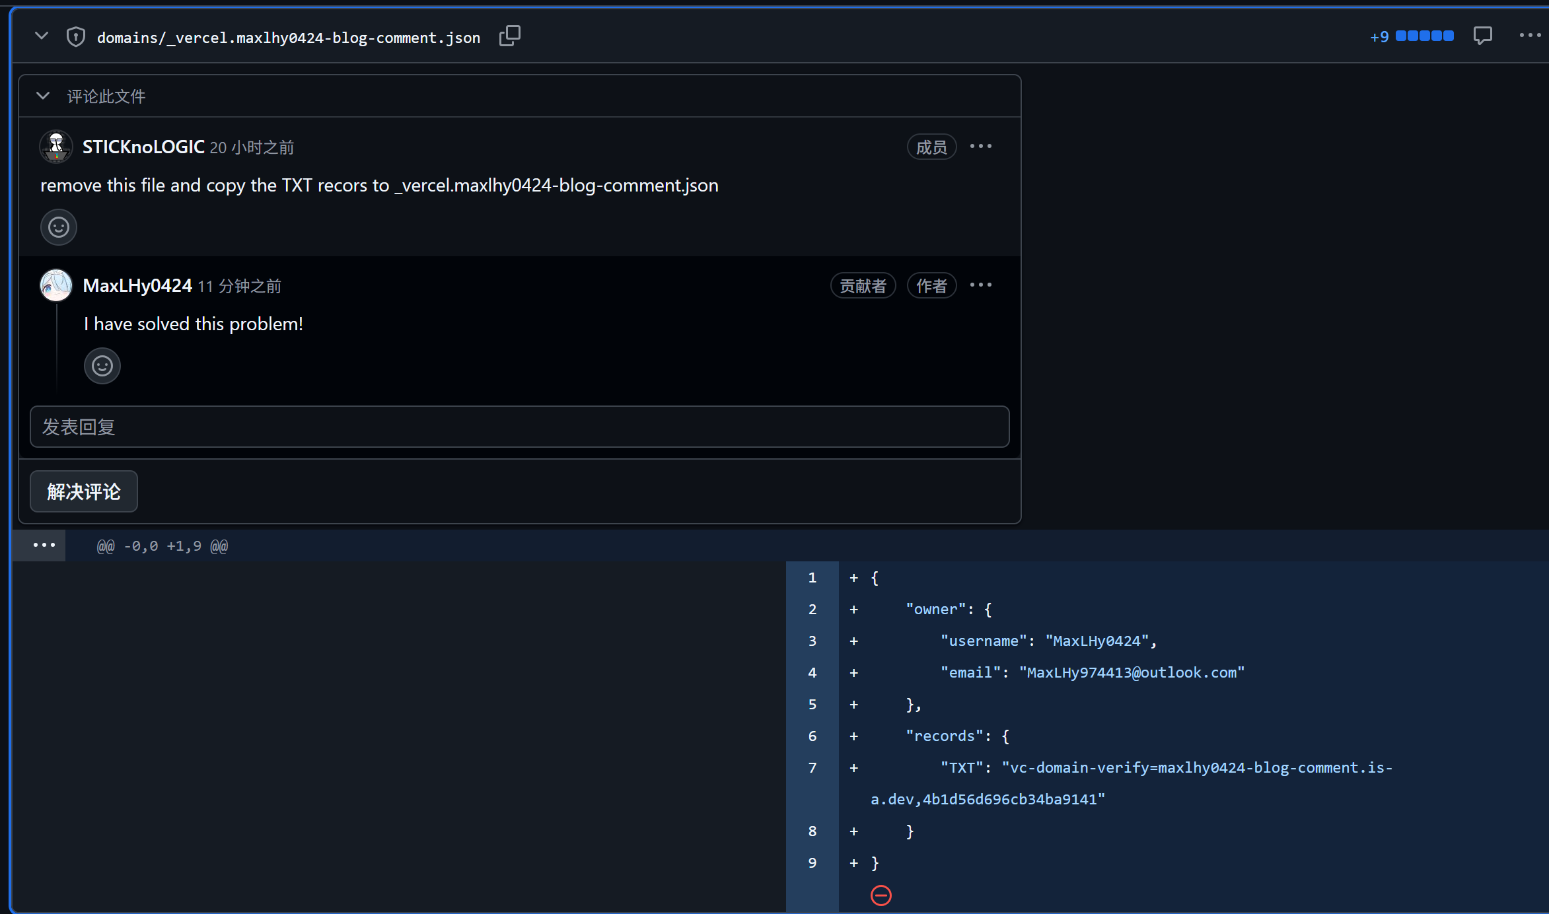Click the 解决评论 resolve button
The image size is (1549, 914).
84,491
